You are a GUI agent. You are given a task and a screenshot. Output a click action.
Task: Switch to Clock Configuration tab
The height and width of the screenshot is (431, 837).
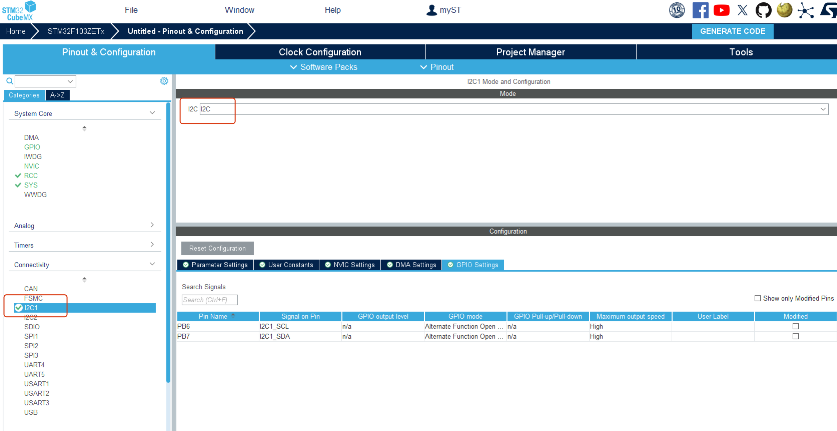pyautogui.click(x=320, y=52)
